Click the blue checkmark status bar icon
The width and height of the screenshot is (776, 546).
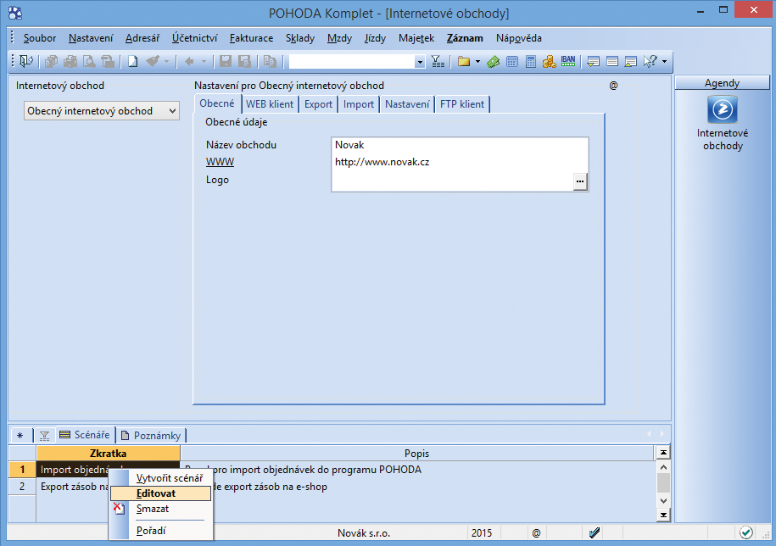coord(595,532)
